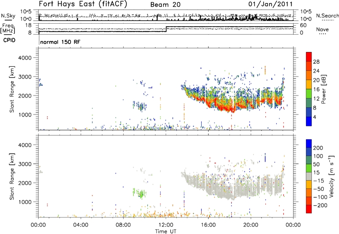Click the '04:00' time tick label
339x234 pixels.
(x=81, y=225)
